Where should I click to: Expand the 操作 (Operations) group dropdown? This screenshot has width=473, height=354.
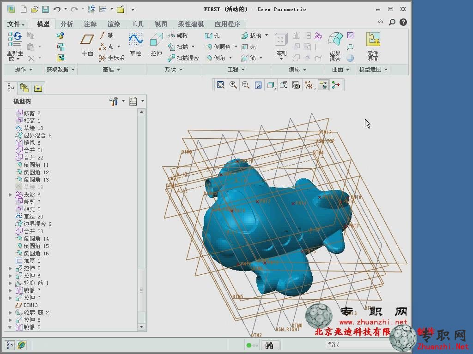click(x=24, y=70)
